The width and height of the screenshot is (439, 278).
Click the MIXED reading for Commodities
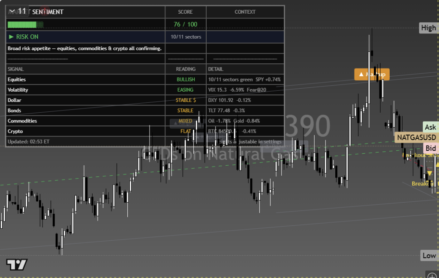[x=185, y=121]
